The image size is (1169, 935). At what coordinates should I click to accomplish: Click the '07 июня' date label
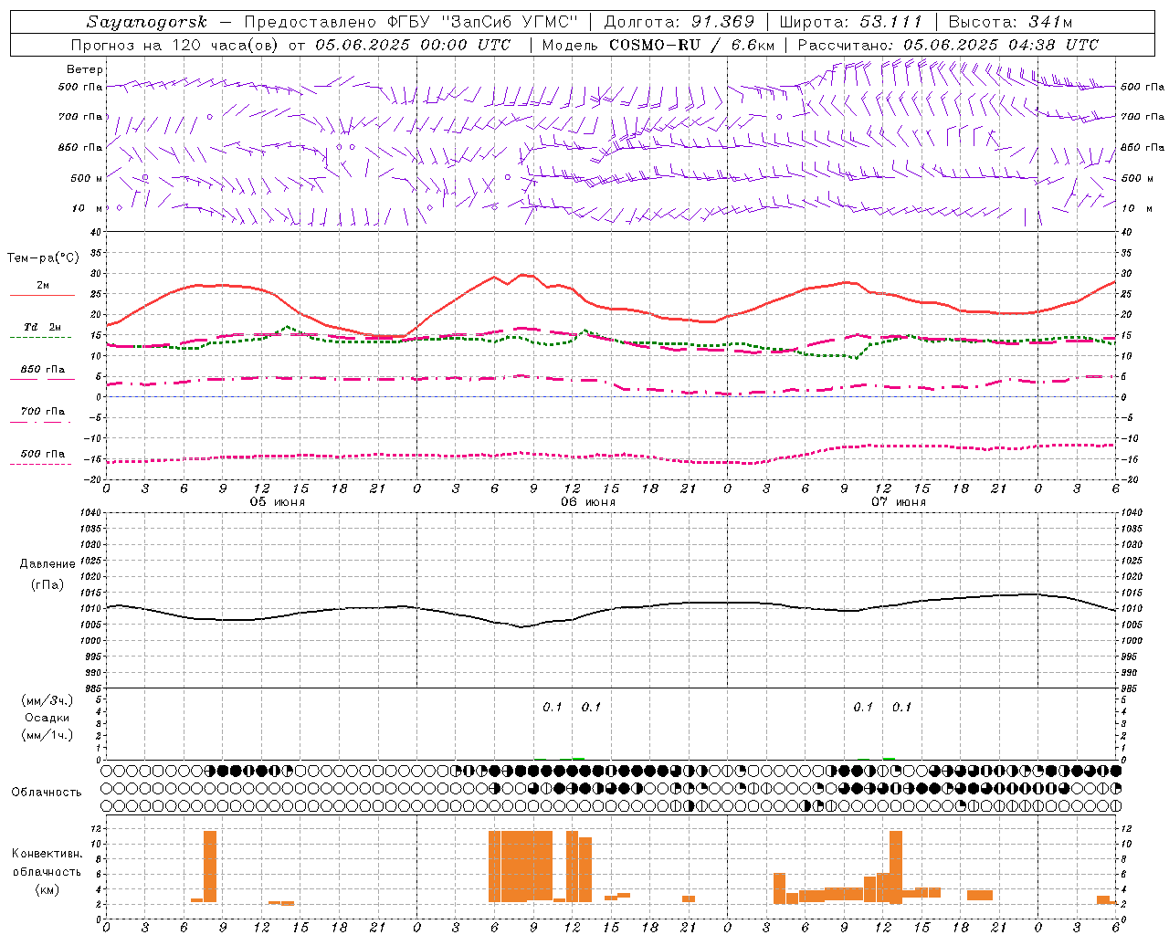coord(899,502)
